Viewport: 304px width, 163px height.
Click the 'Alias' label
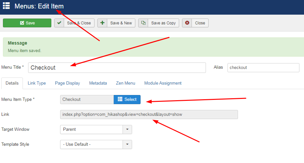pyautogui.click(x=218, y=67)
